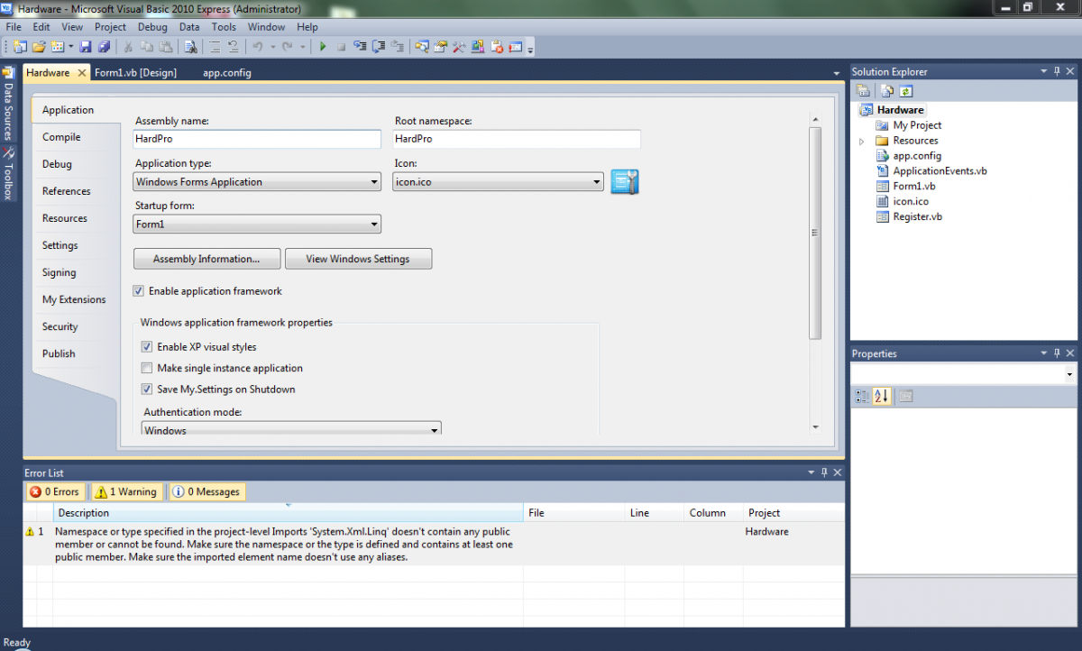Image resolution: width=1082 pixels, height=651 pixels.
Task: Click the Alphabetical sort icon in Properties
Action: (882, 396)
